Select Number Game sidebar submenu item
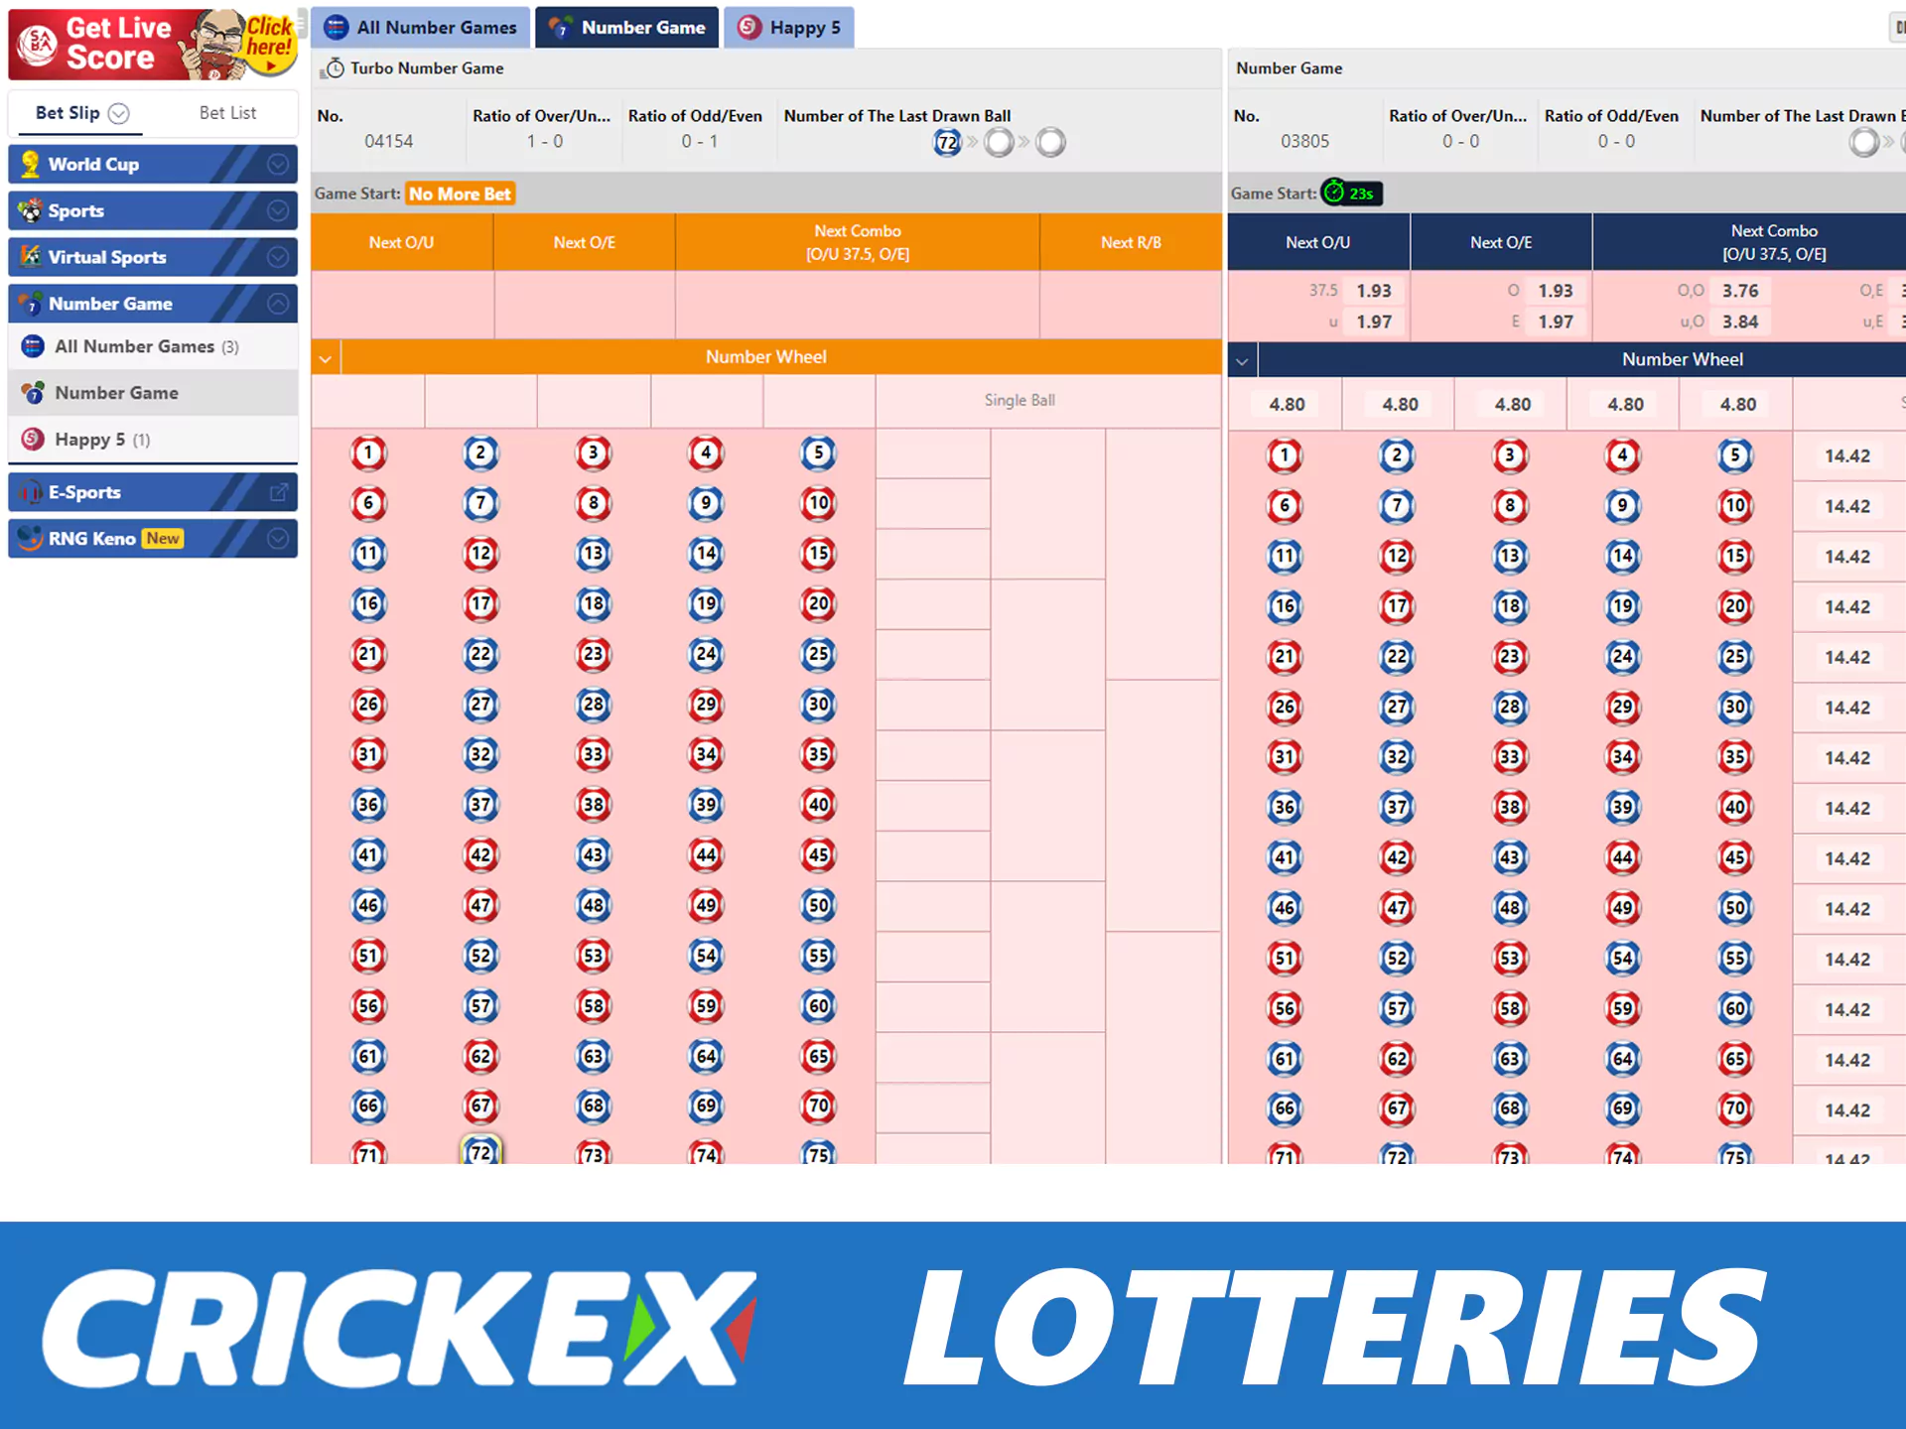Screen dimensions: 1906x1429 pos(153,393)
